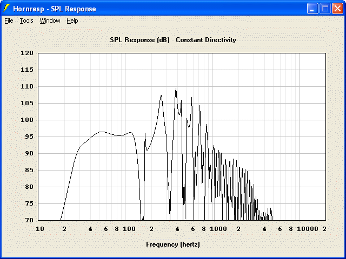Open the File menu
Viewport: 346px width, 259px height.
tap(9, 21)
